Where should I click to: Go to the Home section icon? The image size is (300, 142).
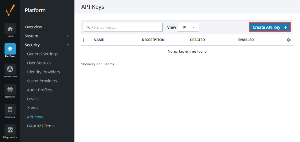point(10,29)
